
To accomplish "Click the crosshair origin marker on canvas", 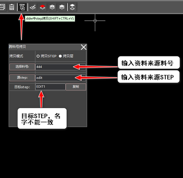I will click(x=95, y=21).
